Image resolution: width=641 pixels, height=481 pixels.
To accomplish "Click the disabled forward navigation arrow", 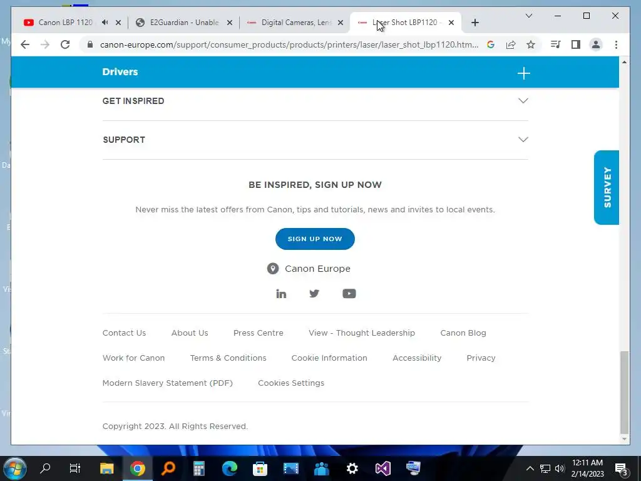I will tap(45, 44).
